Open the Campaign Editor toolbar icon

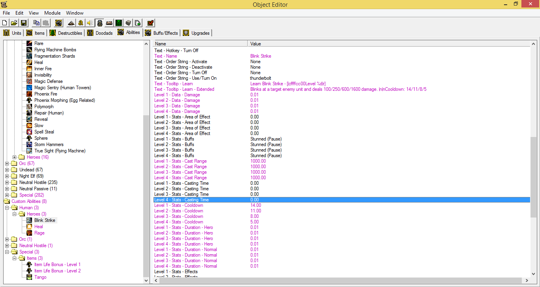point(109,23)
